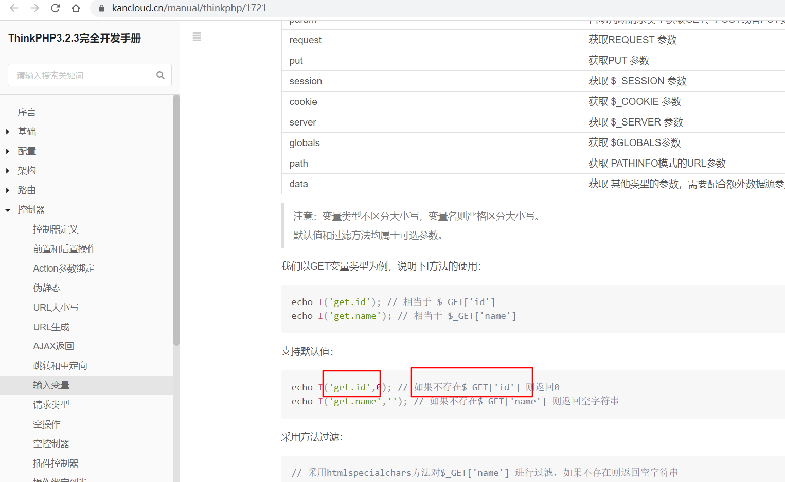Click the browser back arrow

pos(14,8)
